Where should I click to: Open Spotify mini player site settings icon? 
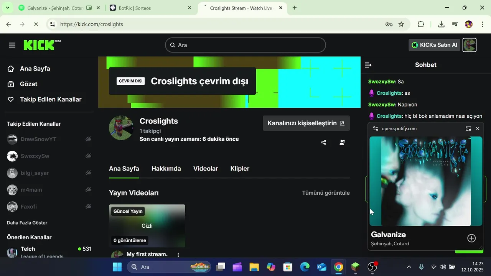[376, 129]
